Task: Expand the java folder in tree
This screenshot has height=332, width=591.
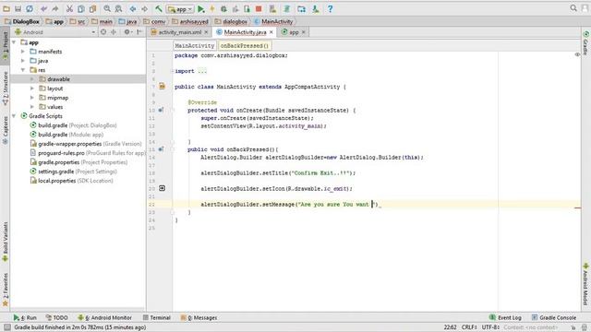Action: 23,61
